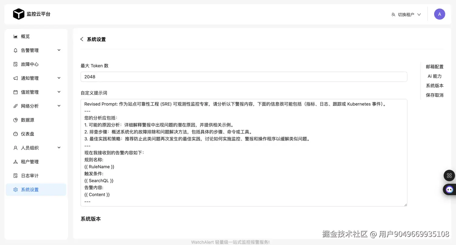The image size is (456, 245).
Task: Select the 仪表盘 dashboard icon
Action: coord(15,134)
